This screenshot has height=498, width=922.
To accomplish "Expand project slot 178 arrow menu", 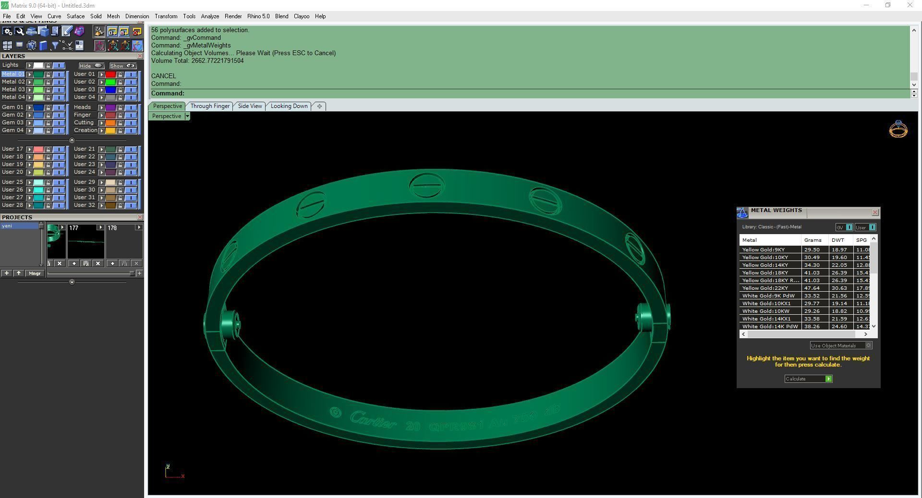I will point(138,227).
